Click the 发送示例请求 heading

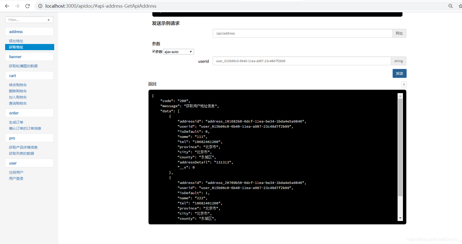pos(166,23)
